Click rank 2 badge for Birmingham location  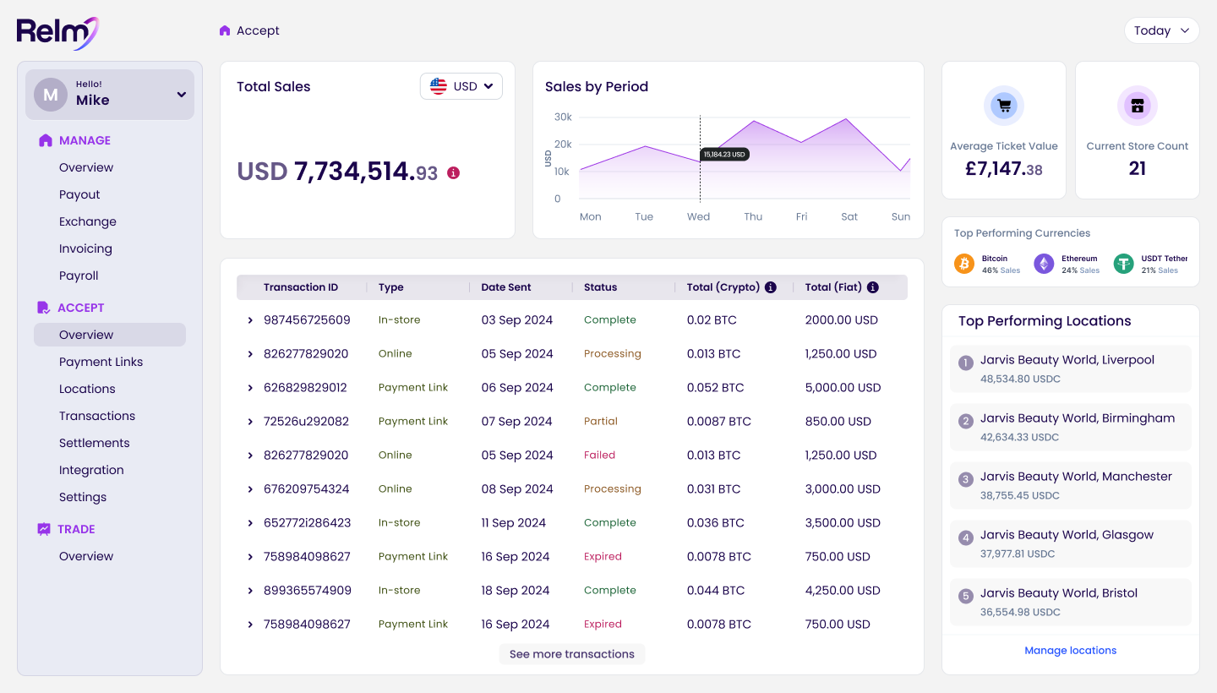point(966,421)
